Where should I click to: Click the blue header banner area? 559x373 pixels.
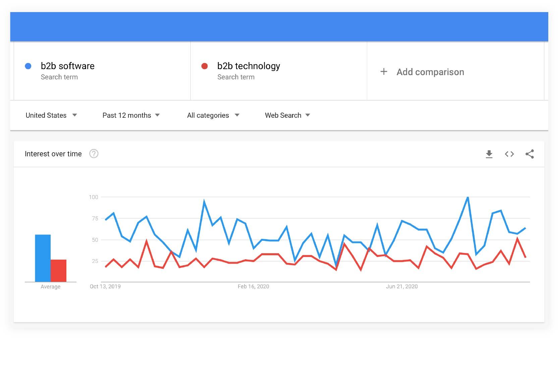click(279, 26)
